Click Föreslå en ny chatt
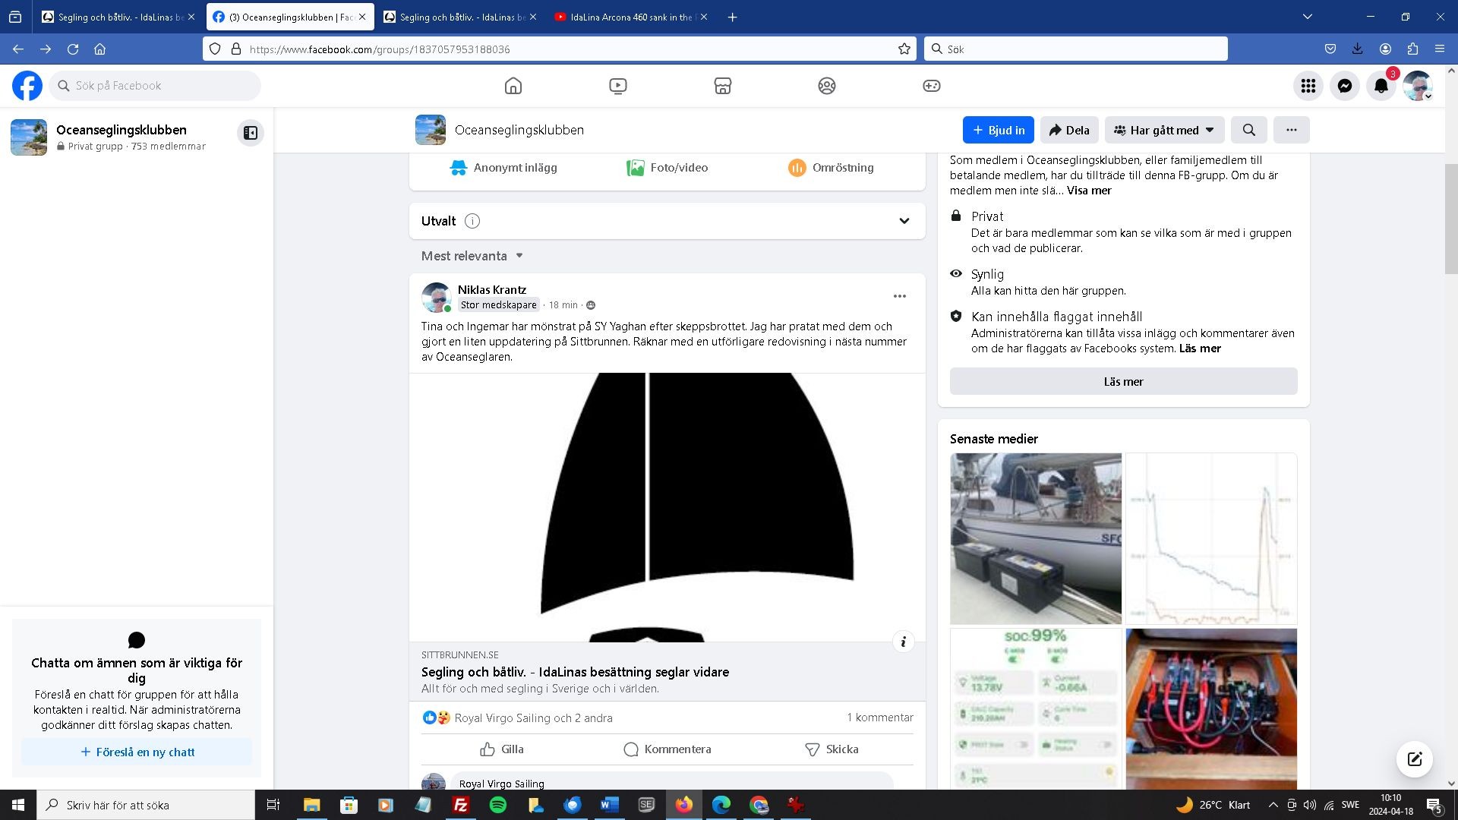This screenshot has width=1458, height=820. [137, 752]
